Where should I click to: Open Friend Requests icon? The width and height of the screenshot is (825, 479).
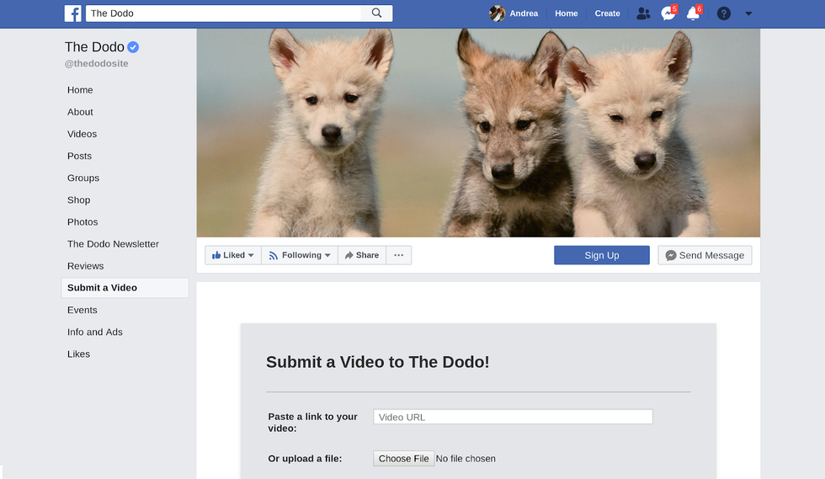click(643, 13)
